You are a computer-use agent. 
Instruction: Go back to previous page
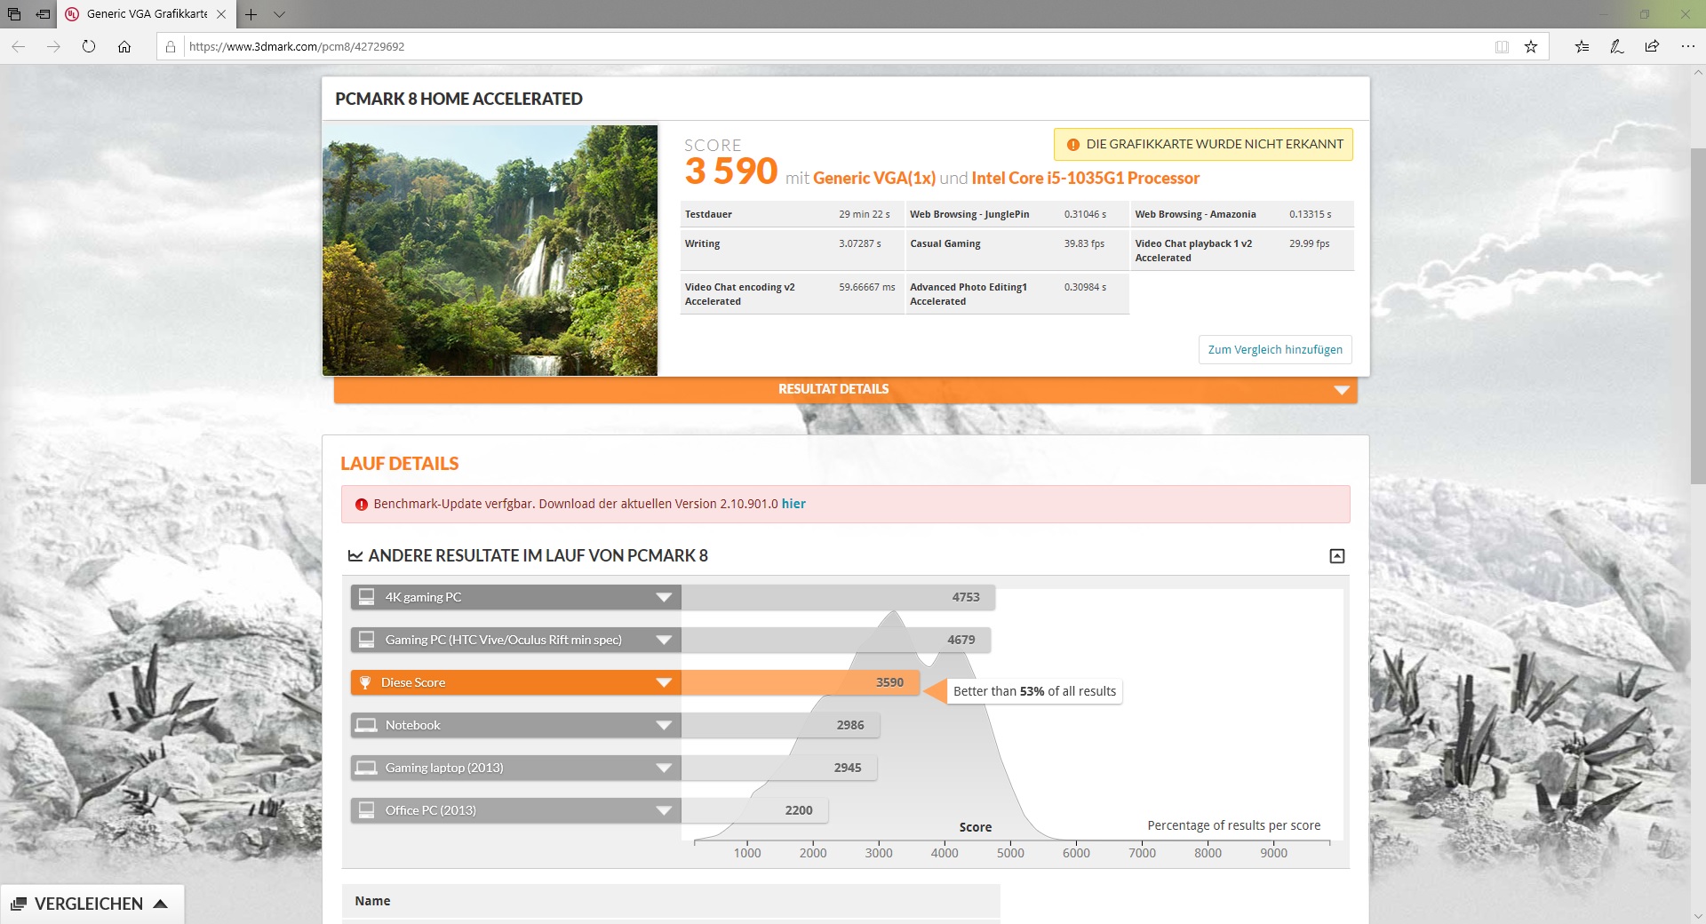[x=19, y=46]
